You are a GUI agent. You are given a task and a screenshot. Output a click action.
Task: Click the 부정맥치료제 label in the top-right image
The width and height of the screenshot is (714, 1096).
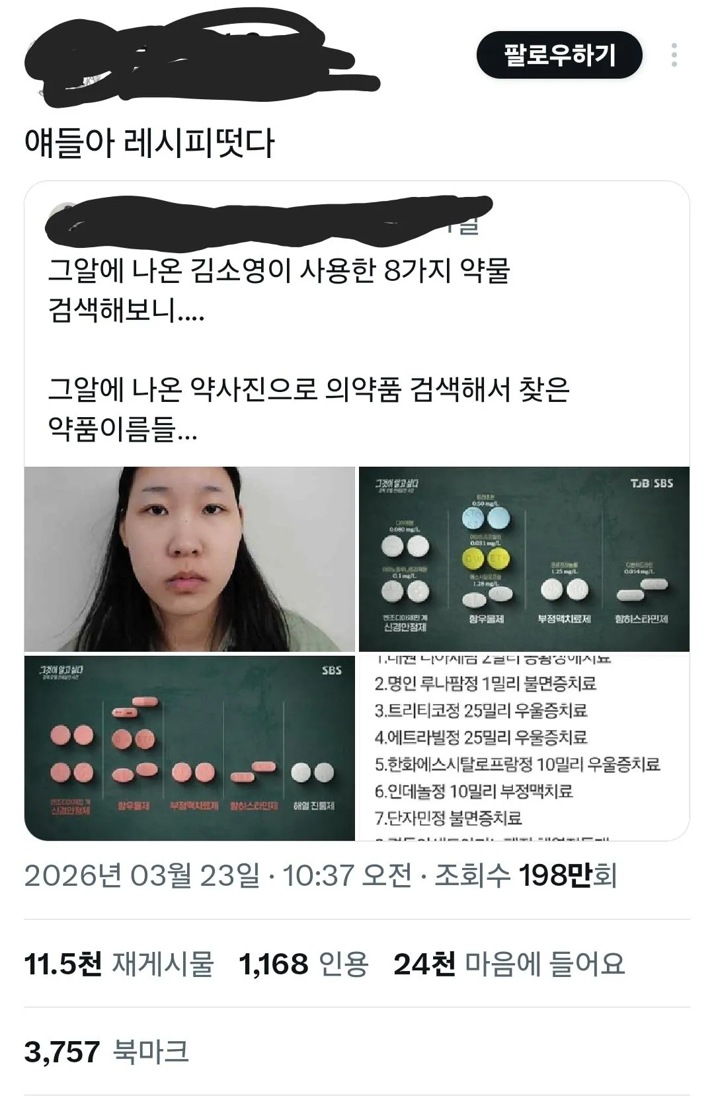pyautogui.click(x=564, y=619)
